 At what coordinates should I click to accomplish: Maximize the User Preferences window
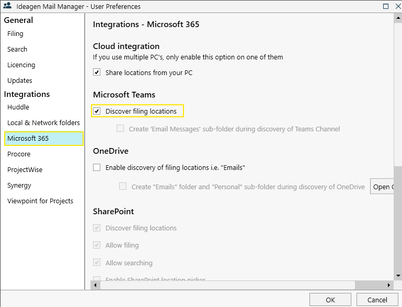click(386, 6)
